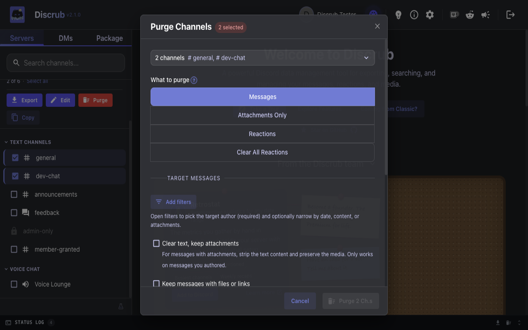
Task: Click the download icon in status bar
Action: pyautogui.click(x=498, y=323)
